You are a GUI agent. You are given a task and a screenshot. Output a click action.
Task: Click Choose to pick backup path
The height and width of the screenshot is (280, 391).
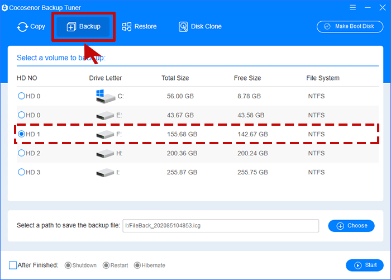351,226
